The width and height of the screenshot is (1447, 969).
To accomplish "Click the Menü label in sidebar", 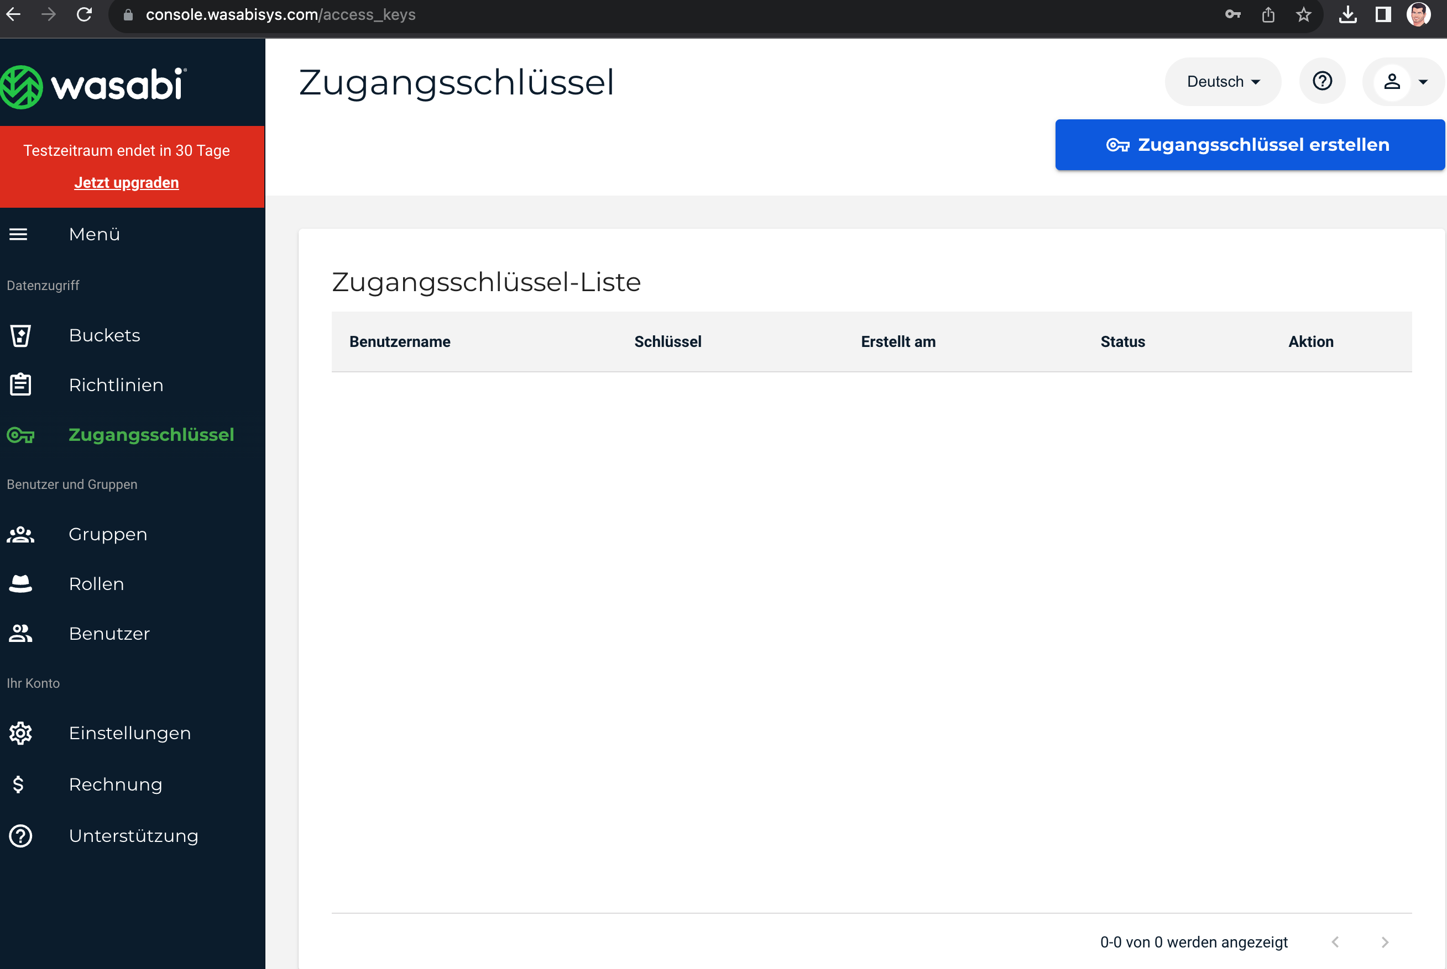I will [94, 234].
